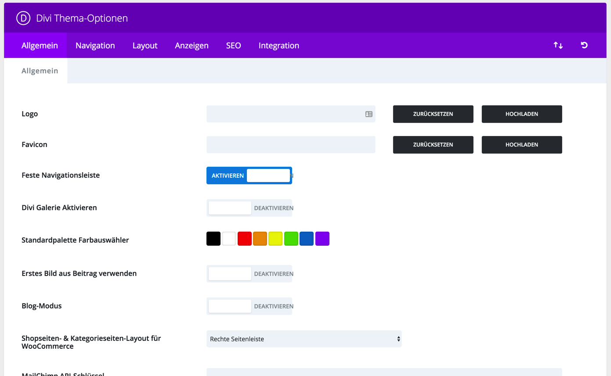Enable the Divi Galerie Aktivieren option
This screenshot has height=376, width=611.
coord(249,208)
